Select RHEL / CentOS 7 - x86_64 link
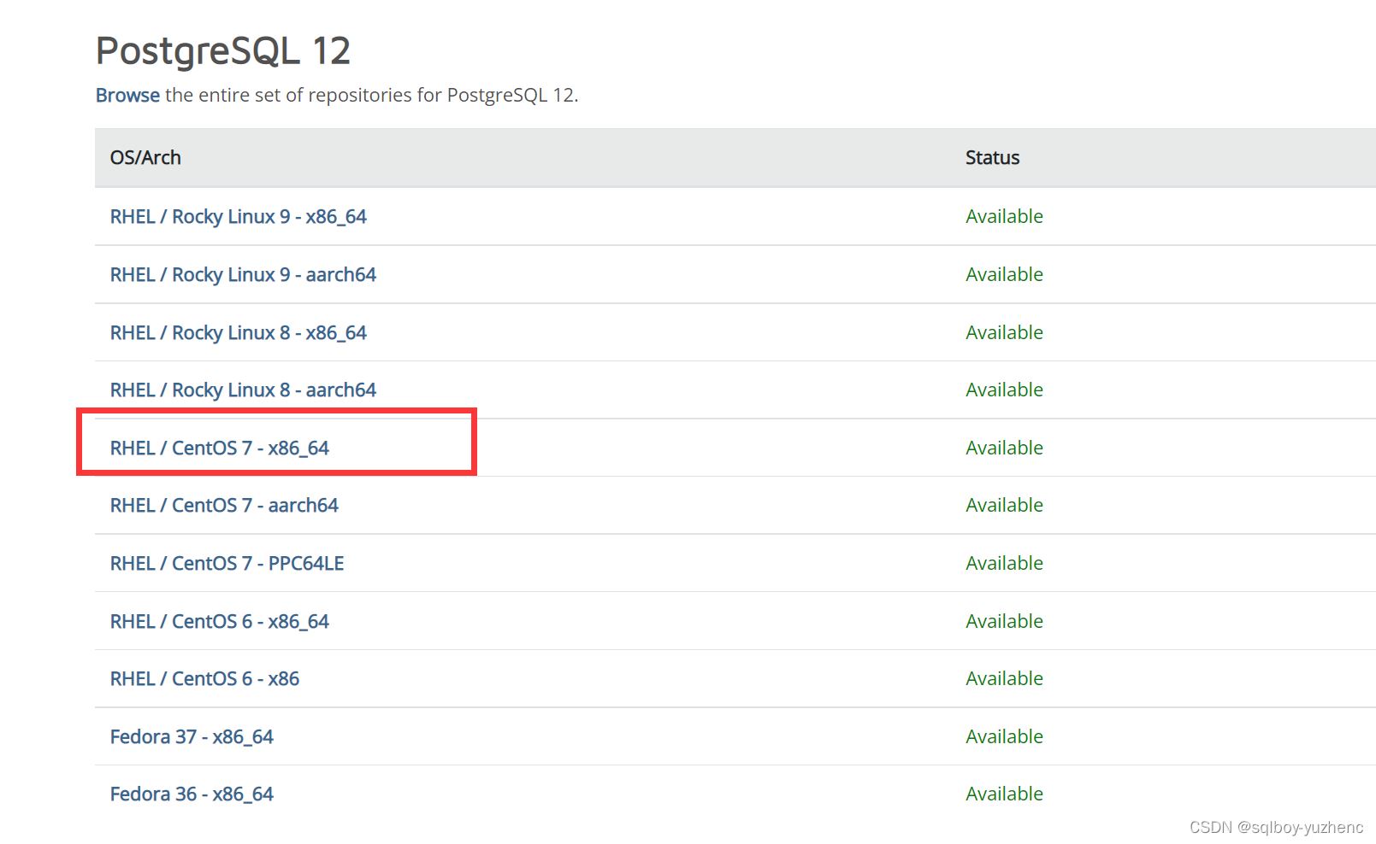The image size is (1376, 844). (x=219, y=448)
